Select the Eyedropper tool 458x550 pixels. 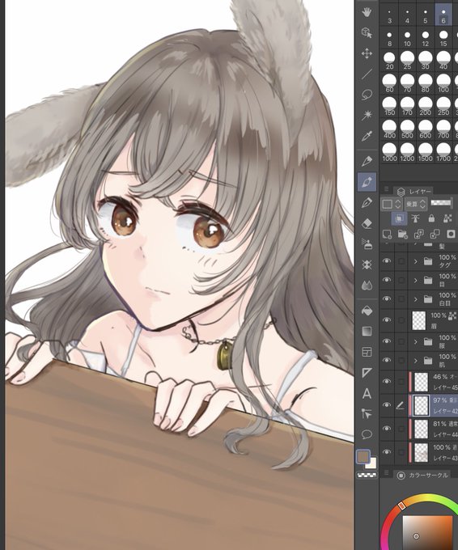coord(367,135)
